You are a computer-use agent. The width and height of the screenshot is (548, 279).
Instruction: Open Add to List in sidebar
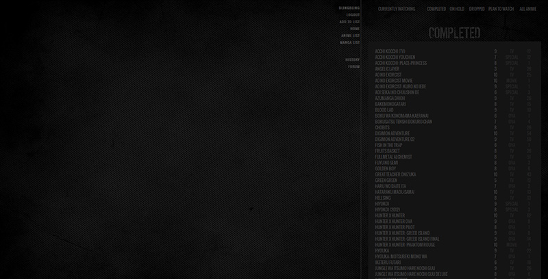tap(349, 21)
